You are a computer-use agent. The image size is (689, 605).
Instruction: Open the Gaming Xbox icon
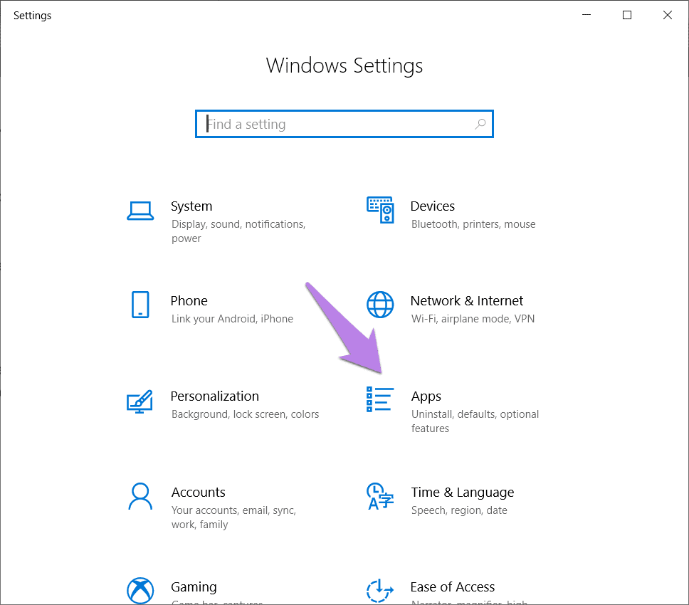[x=140, y=591]
